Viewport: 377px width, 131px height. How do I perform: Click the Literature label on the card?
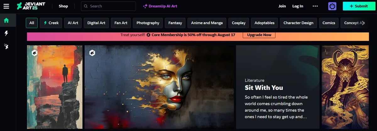coord(254,80)
